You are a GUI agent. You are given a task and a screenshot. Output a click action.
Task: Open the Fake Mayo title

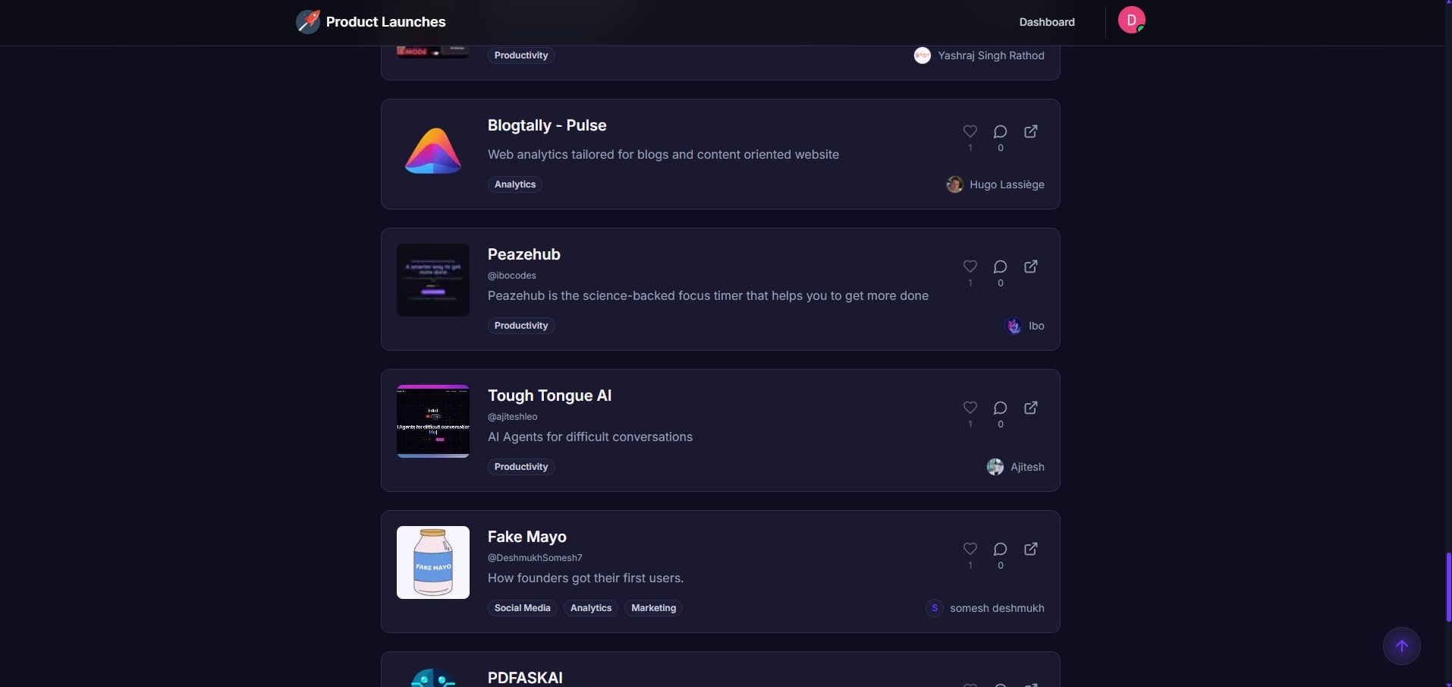(527, 537)
